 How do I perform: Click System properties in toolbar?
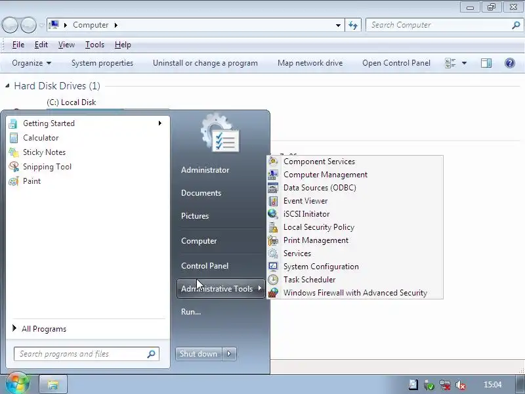[102, 63]
